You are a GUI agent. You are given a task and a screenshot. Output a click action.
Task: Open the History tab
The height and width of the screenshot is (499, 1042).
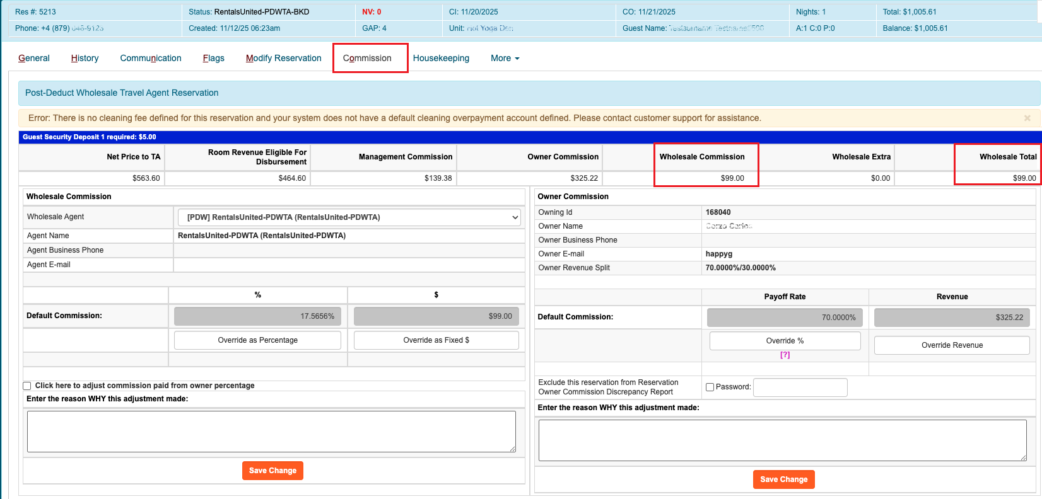click(85, 58)
